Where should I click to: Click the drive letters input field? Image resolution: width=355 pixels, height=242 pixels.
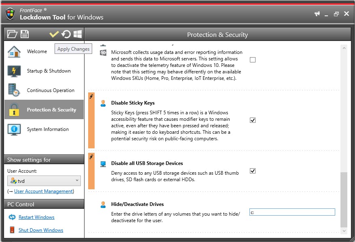pyautogui.click(x=292, y=212)
